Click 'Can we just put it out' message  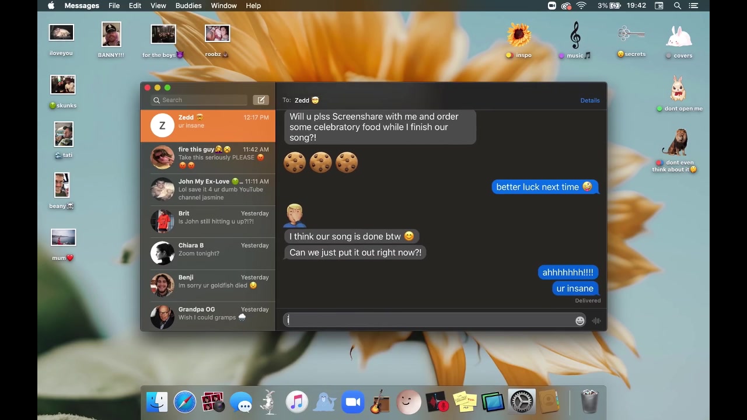(x=355, y=253)
